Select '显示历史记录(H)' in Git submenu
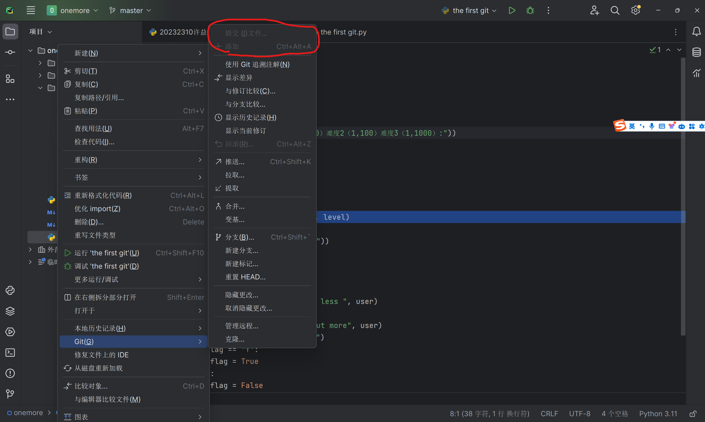 251,117
